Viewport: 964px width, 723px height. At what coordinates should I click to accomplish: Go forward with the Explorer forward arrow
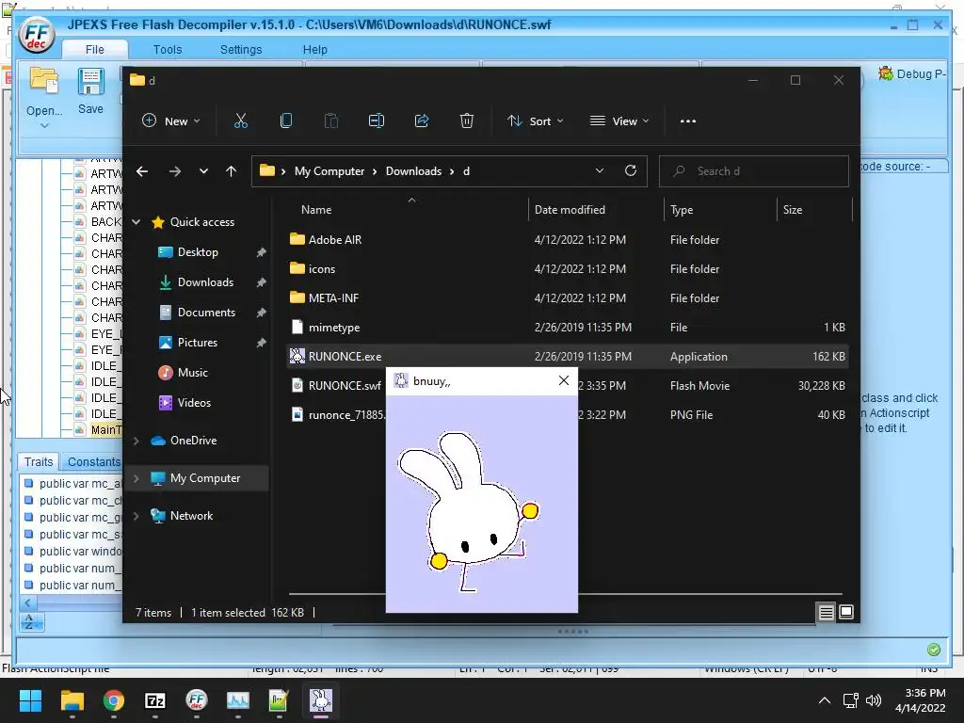(x=174, y=171)
